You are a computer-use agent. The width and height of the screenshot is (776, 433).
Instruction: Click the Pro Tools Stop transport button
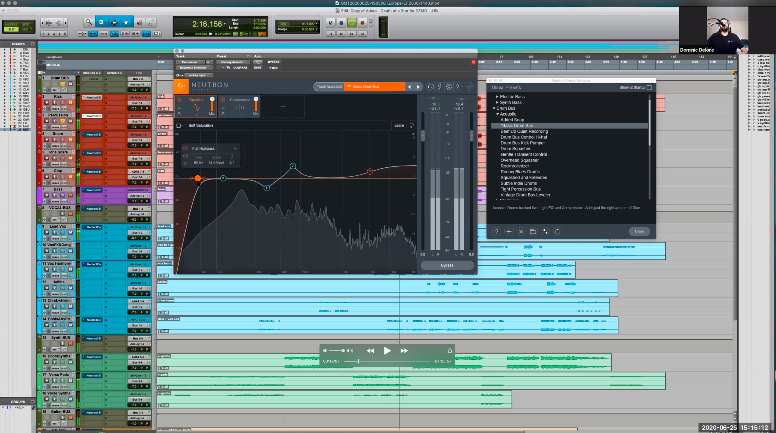click(341, 23)
